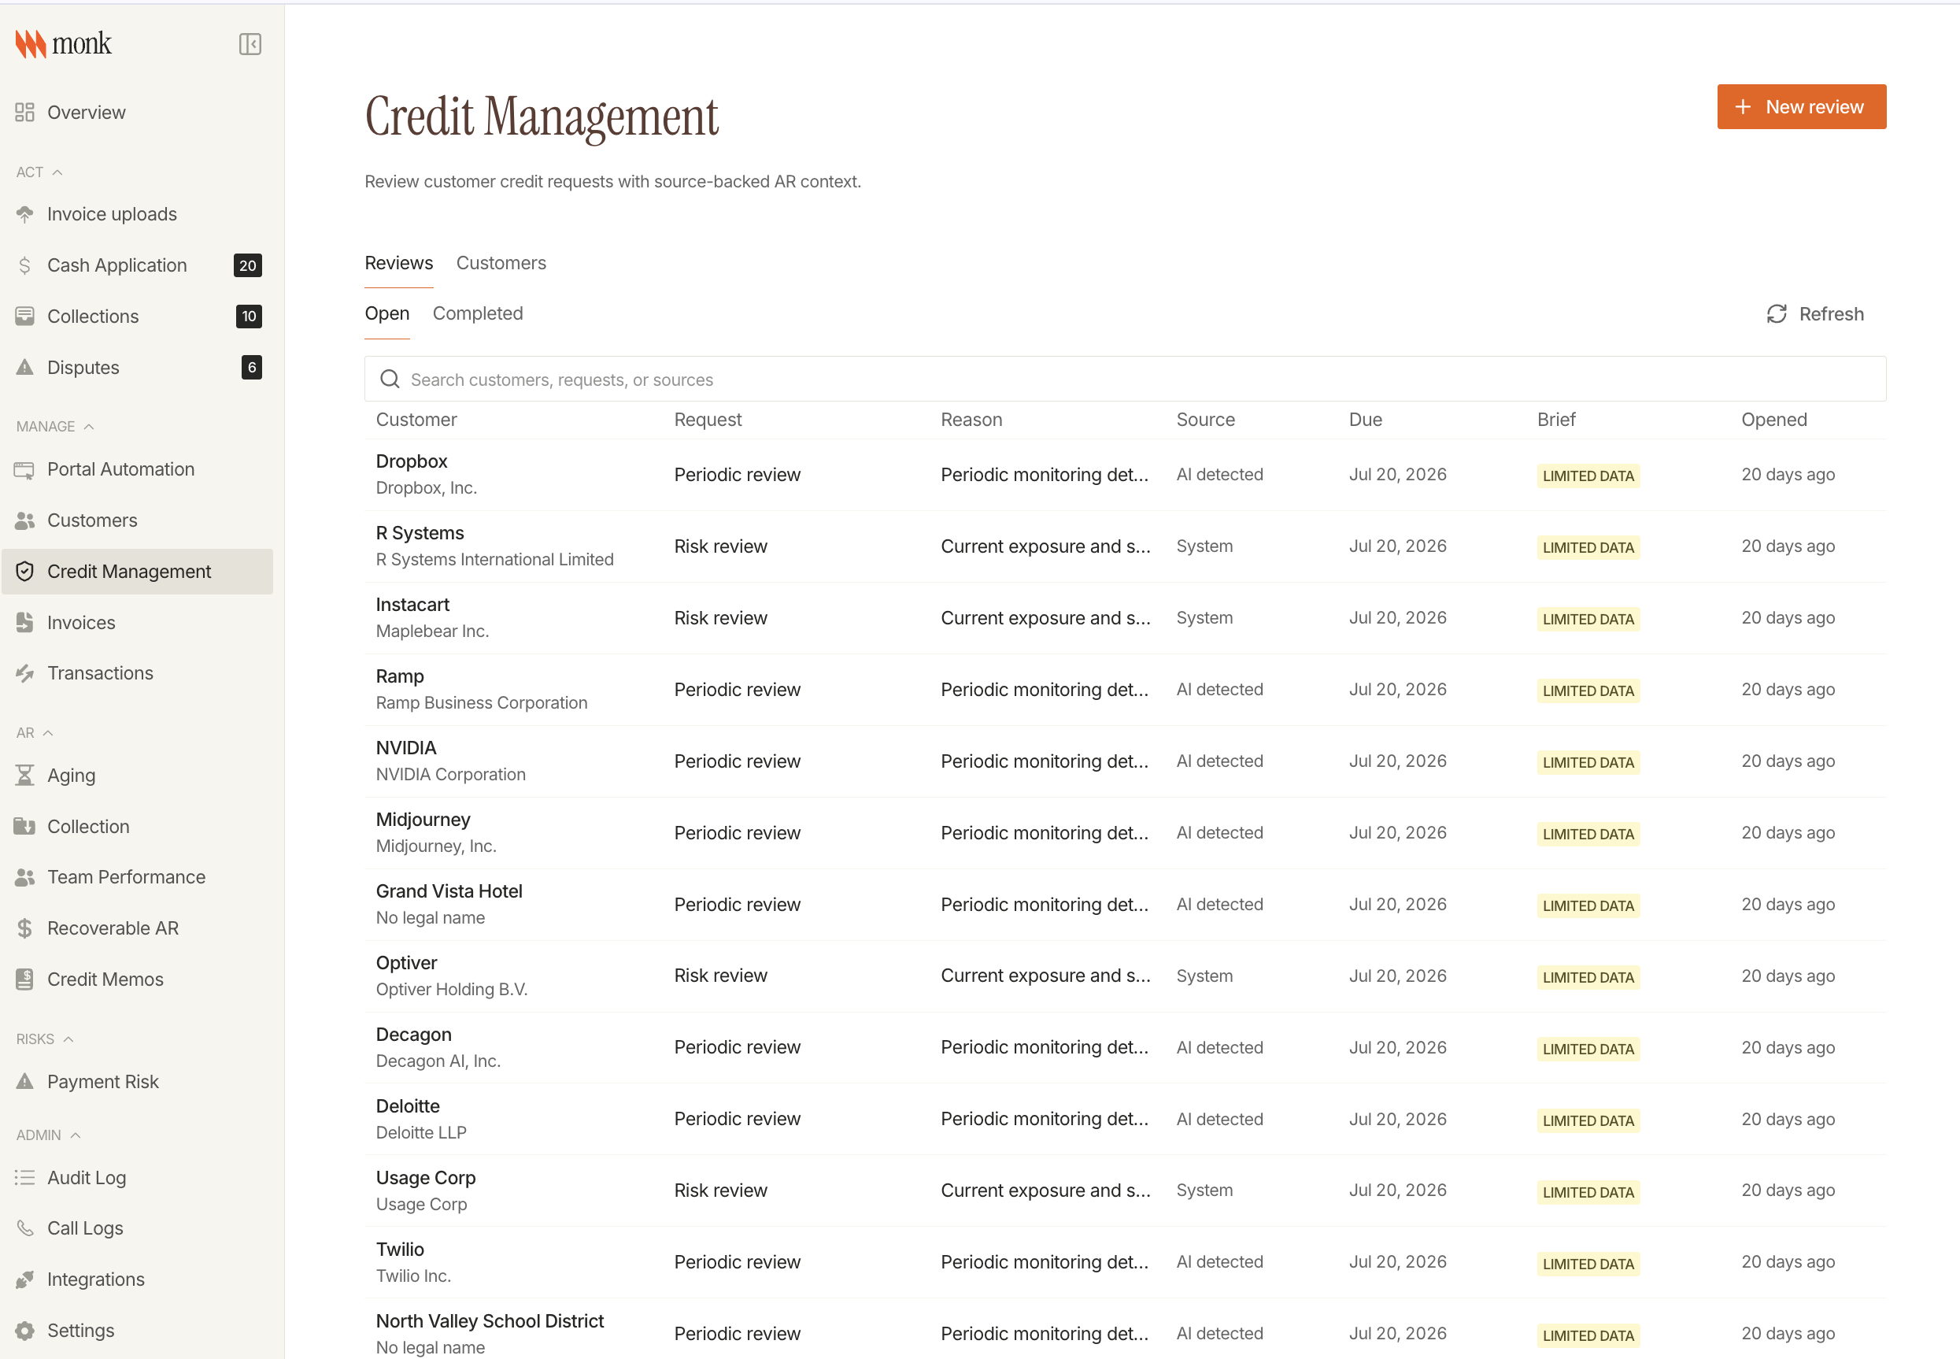Screen dimensions: 1960x1359
Task: Click the Opened column header
Action: 1773,420
